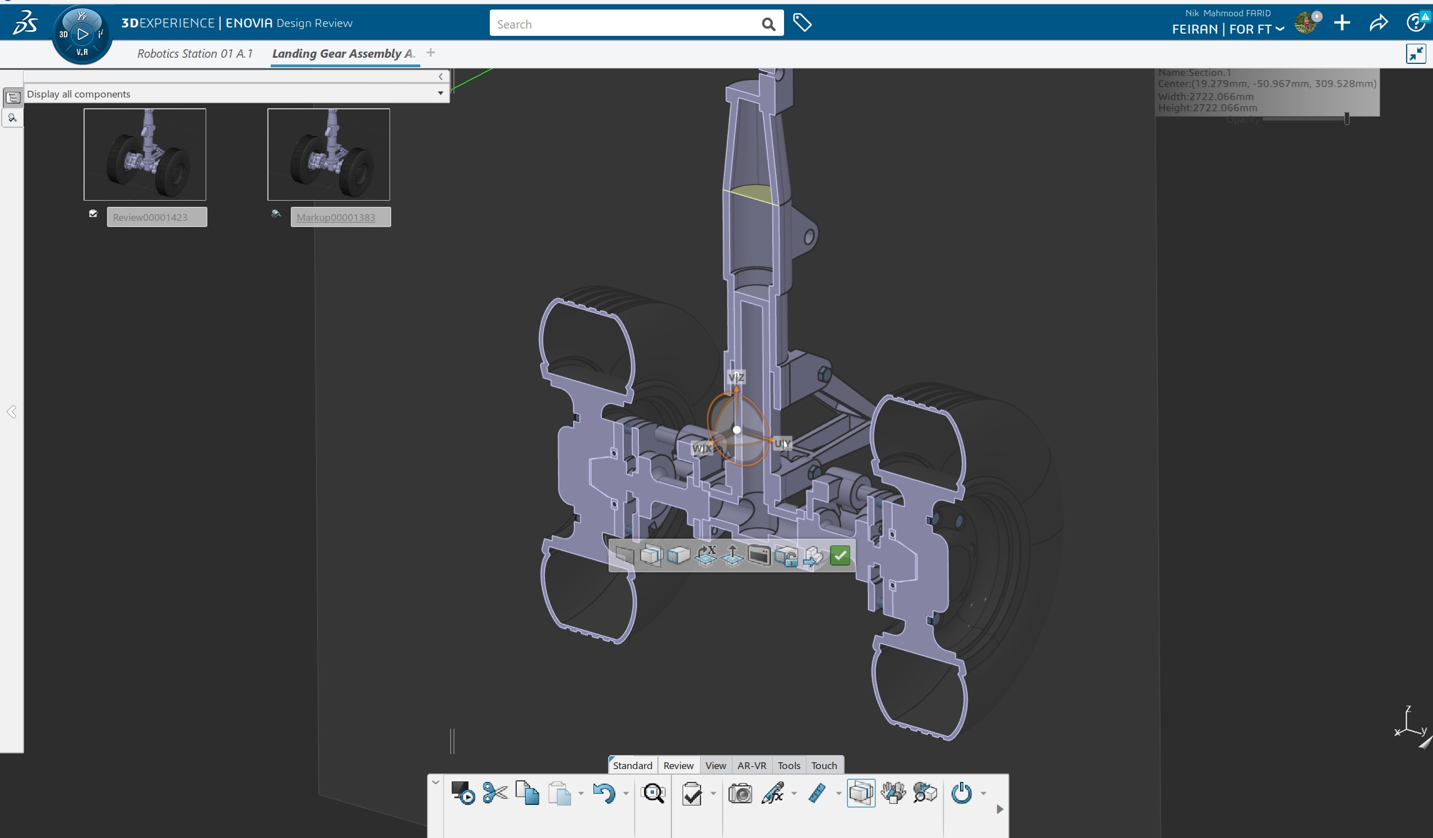Select the Review00001423 thumbnail
Image resolution: width=1433 pixels, height=838 pixels.
[146, 155]
